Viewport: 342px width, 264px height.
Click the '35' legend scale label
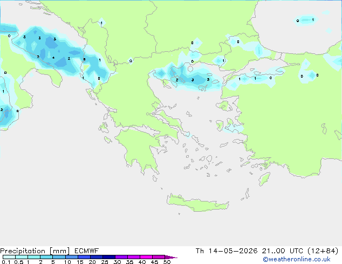[129, 262]
